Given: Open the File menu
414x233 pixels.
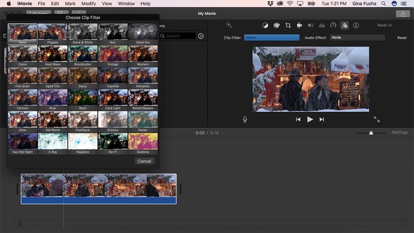Looking at the screenshot, I should coord(41,3).
